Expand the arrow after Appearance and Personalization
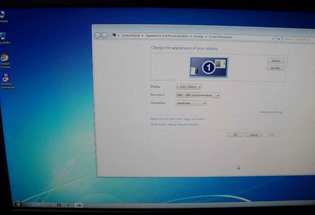 click(191, 36)
